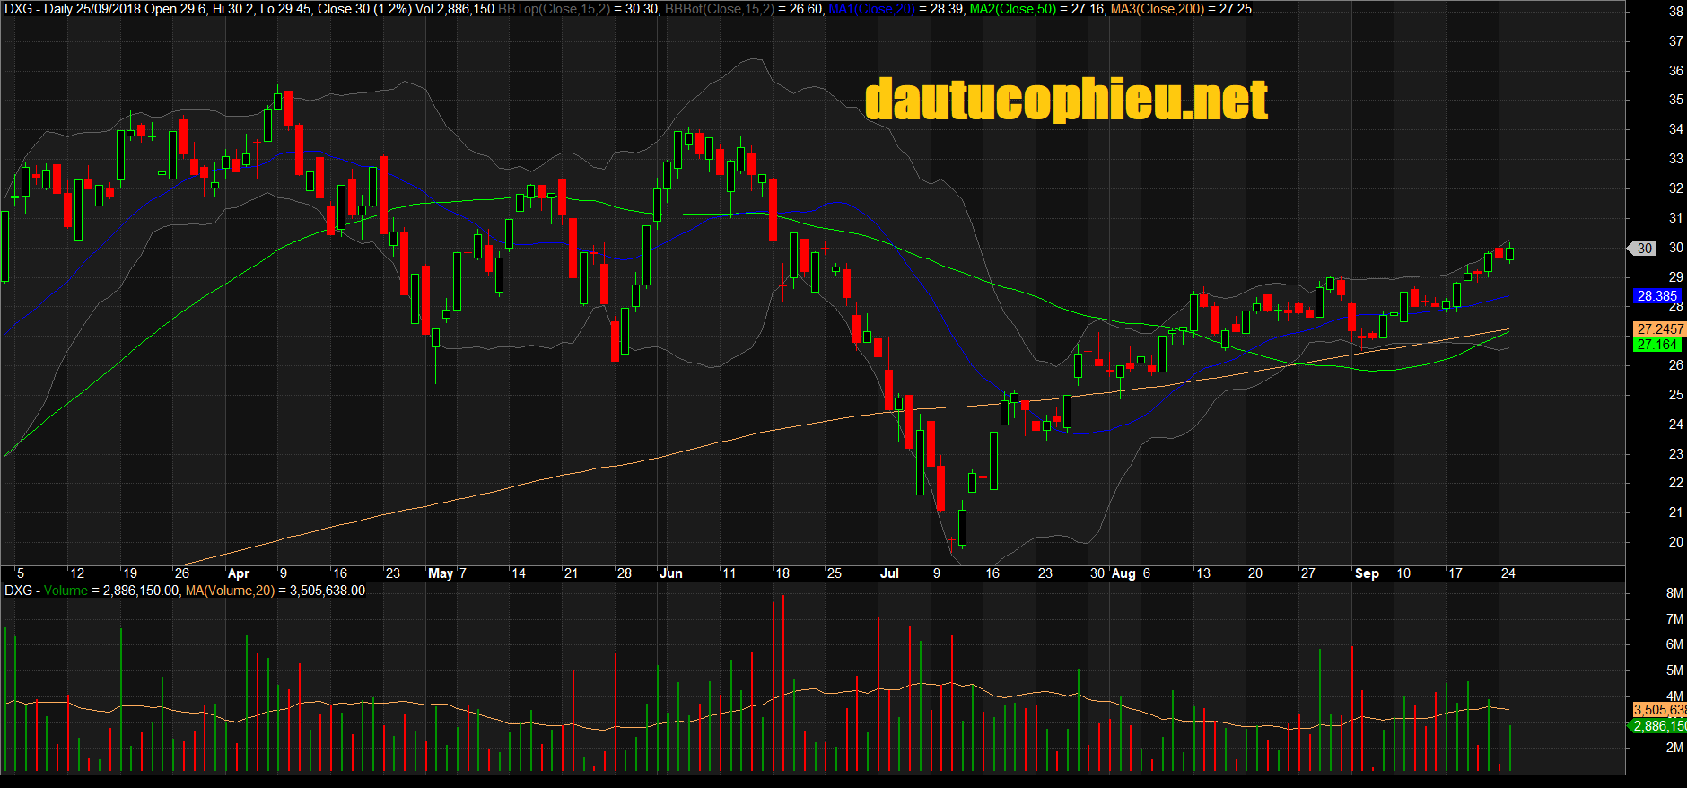Click the dautucophieu.net watermark

click(1066, 100)
